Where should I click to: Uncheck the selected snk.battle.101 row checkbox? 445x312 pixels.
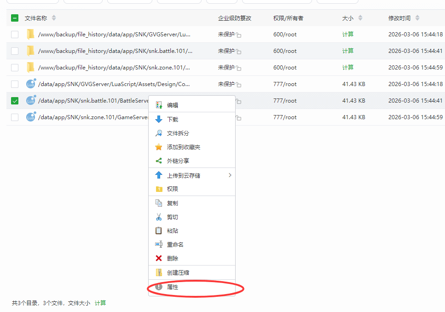pos(14,100)
